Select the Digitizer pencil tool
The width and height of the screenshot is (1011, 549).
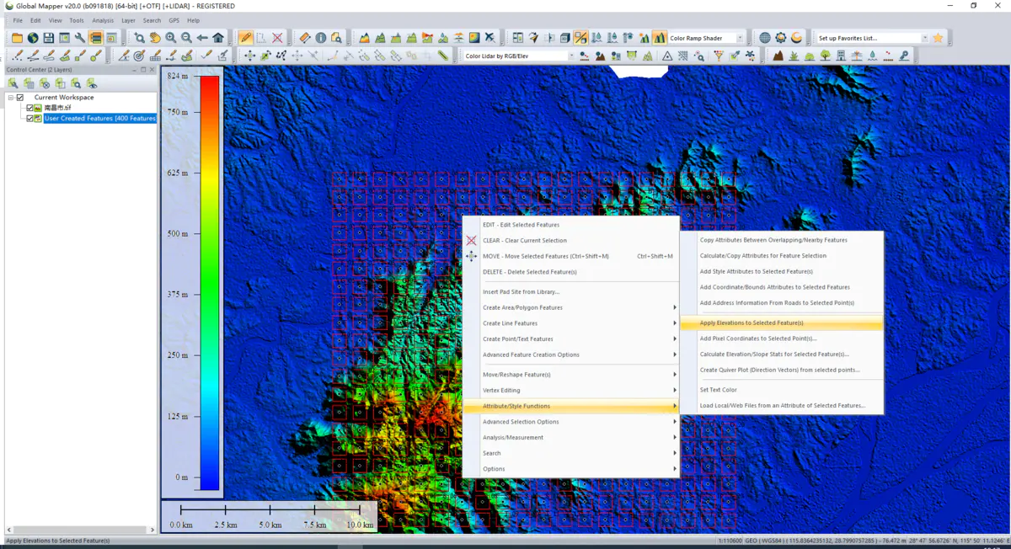pyautogui.click(x=247, y=37)
